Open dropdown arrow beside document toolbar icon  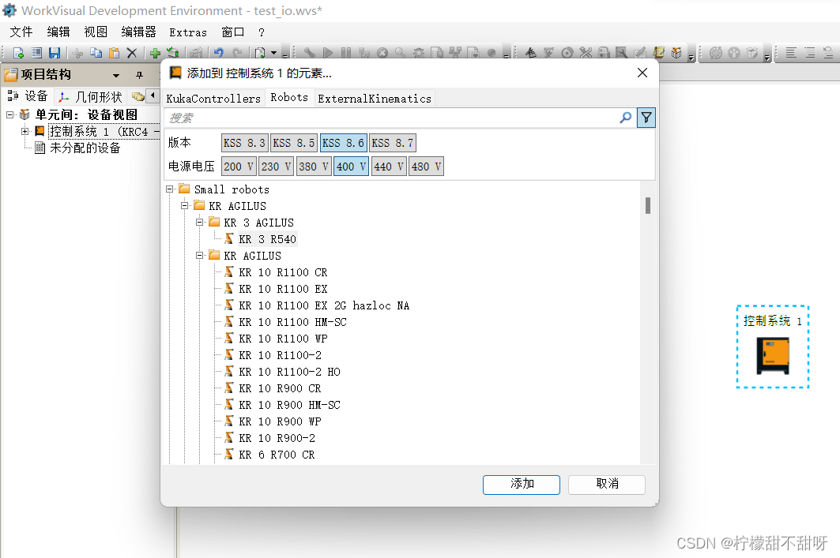coord(273,53)
